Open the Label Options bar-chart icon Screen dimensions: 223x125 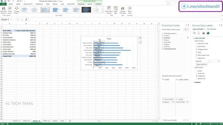tap(208, 33)
